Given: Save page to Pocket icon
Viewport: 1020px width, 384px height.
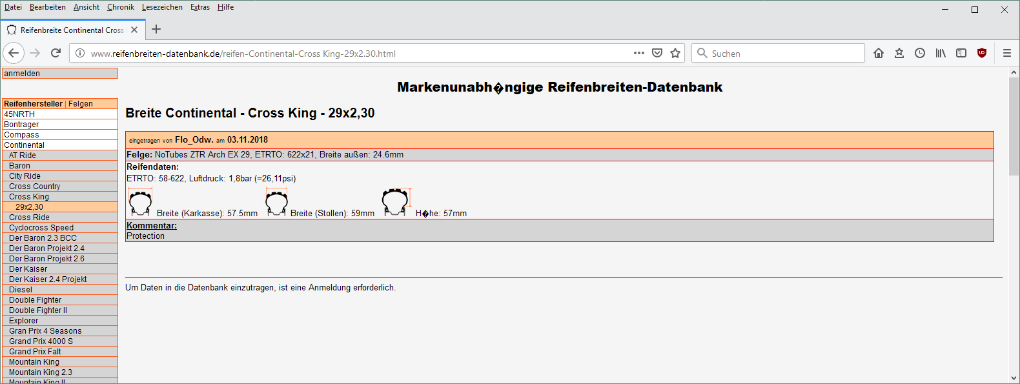Looking at the screenshot, I should tap(657, 53).
